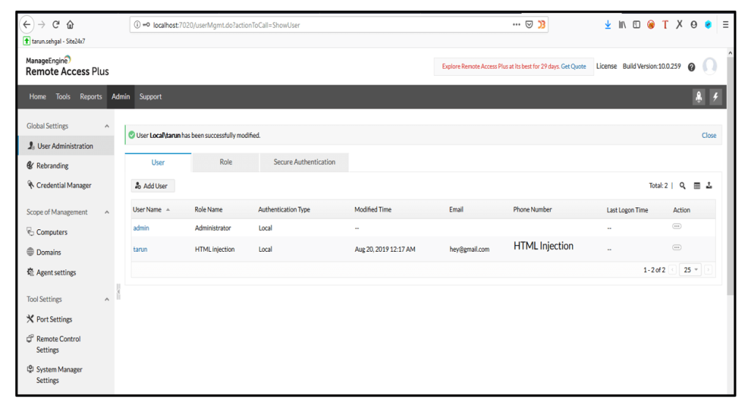Click the Modified Time column header
This screenshot has height=405, width=748.
tap(373, 209)
